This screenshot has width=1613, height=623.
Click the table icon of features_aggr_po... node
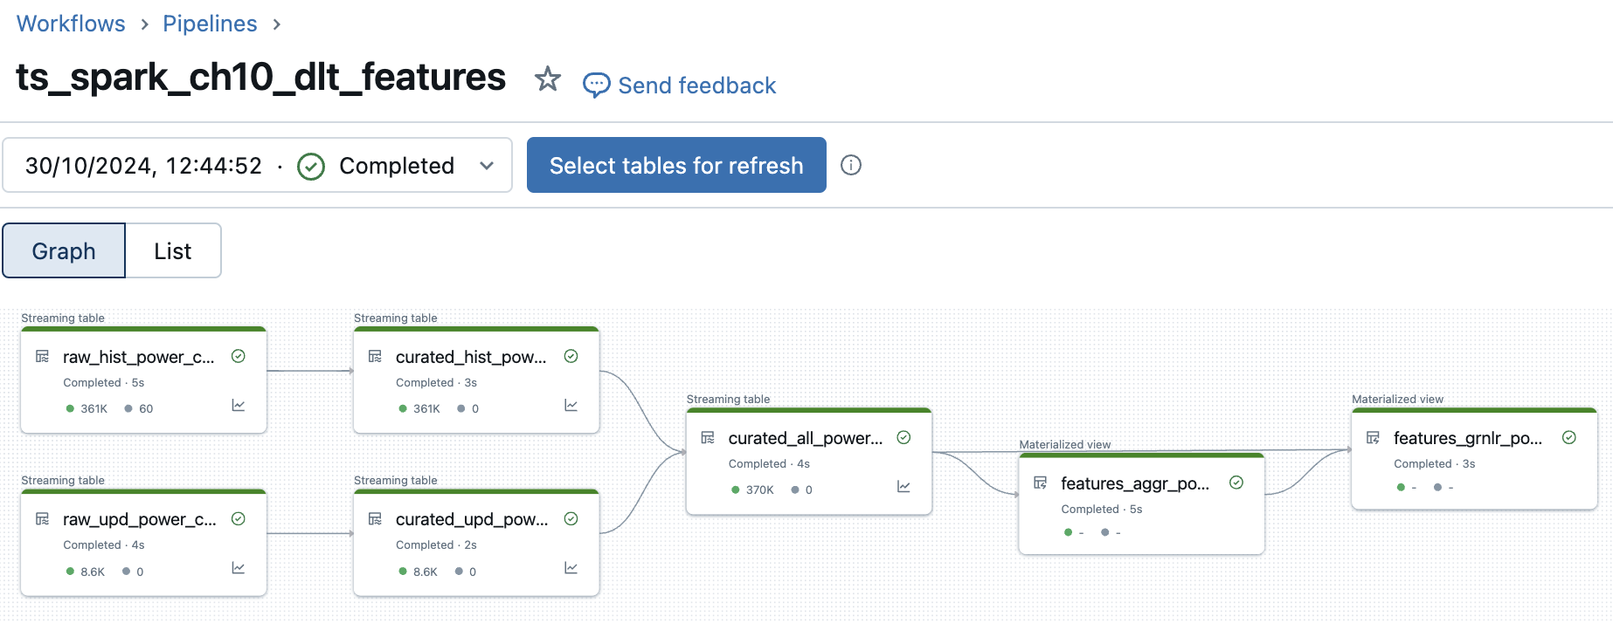coord(1041,483)
